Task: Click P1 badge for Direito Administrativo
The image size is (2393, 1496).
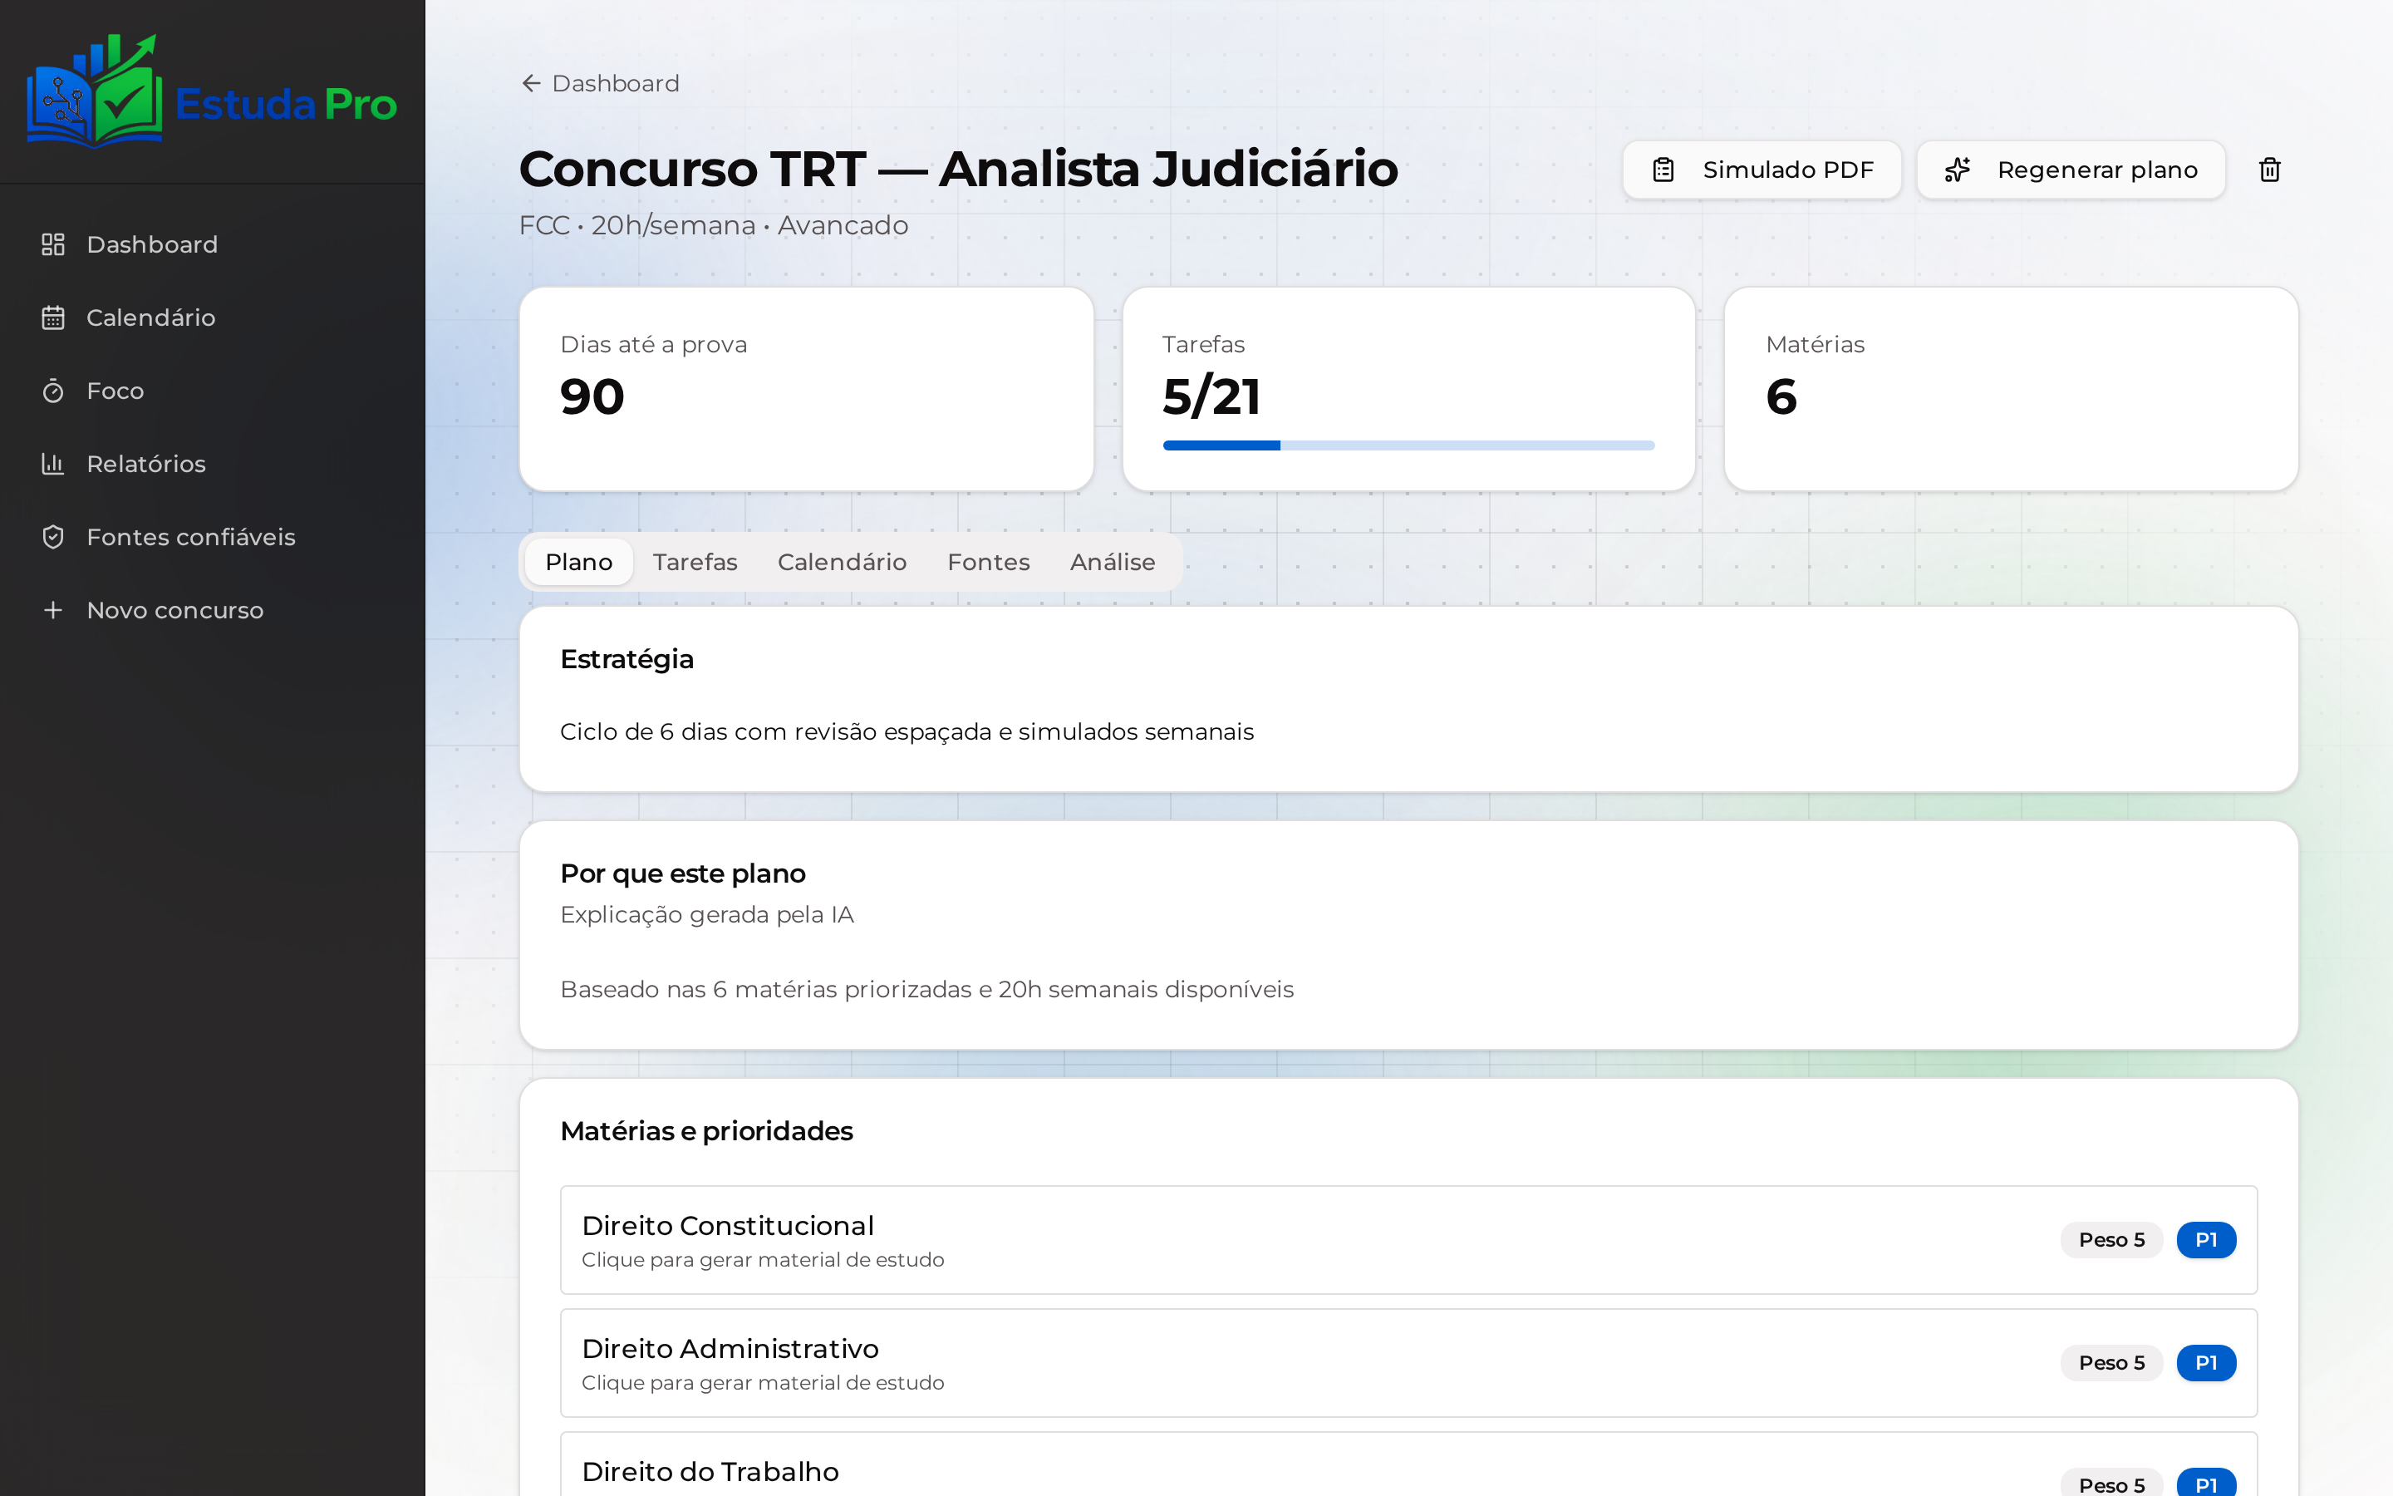Action: coord(2206,1362)
